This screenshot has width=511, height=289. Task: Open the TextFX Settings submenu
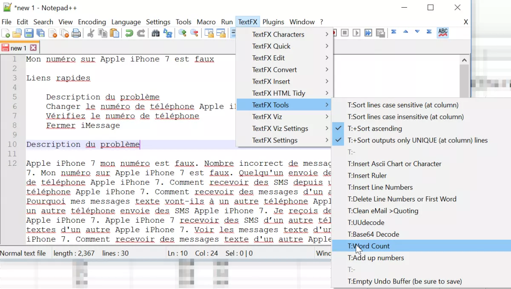tap(284, 140)
